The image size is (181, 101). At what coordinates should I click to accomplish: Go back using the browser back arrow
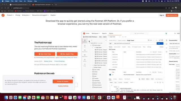2,8
